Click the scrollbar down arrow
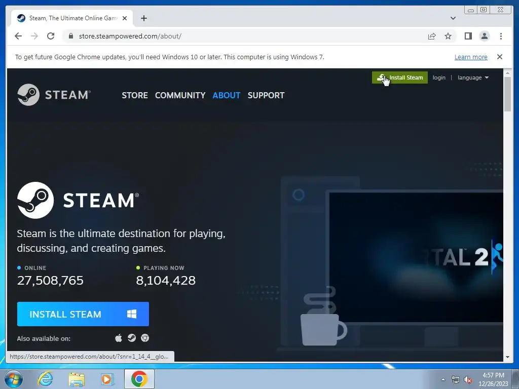Viewport: 519px width, 389px height. point(507,357)
